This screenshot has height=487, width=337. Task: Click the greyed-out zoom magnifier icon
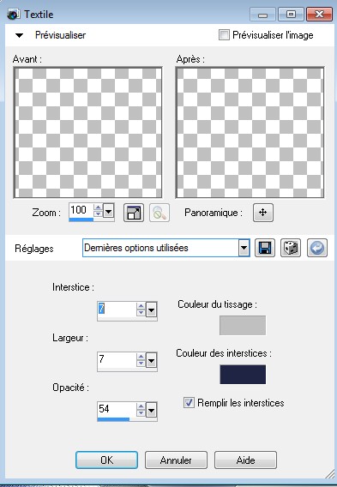[159, 213]
